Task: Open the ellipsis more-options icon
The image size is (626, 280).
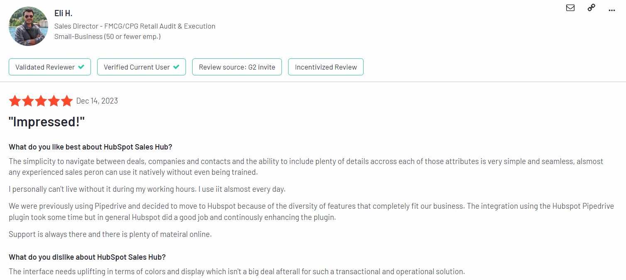Action: tap(611, 10)
